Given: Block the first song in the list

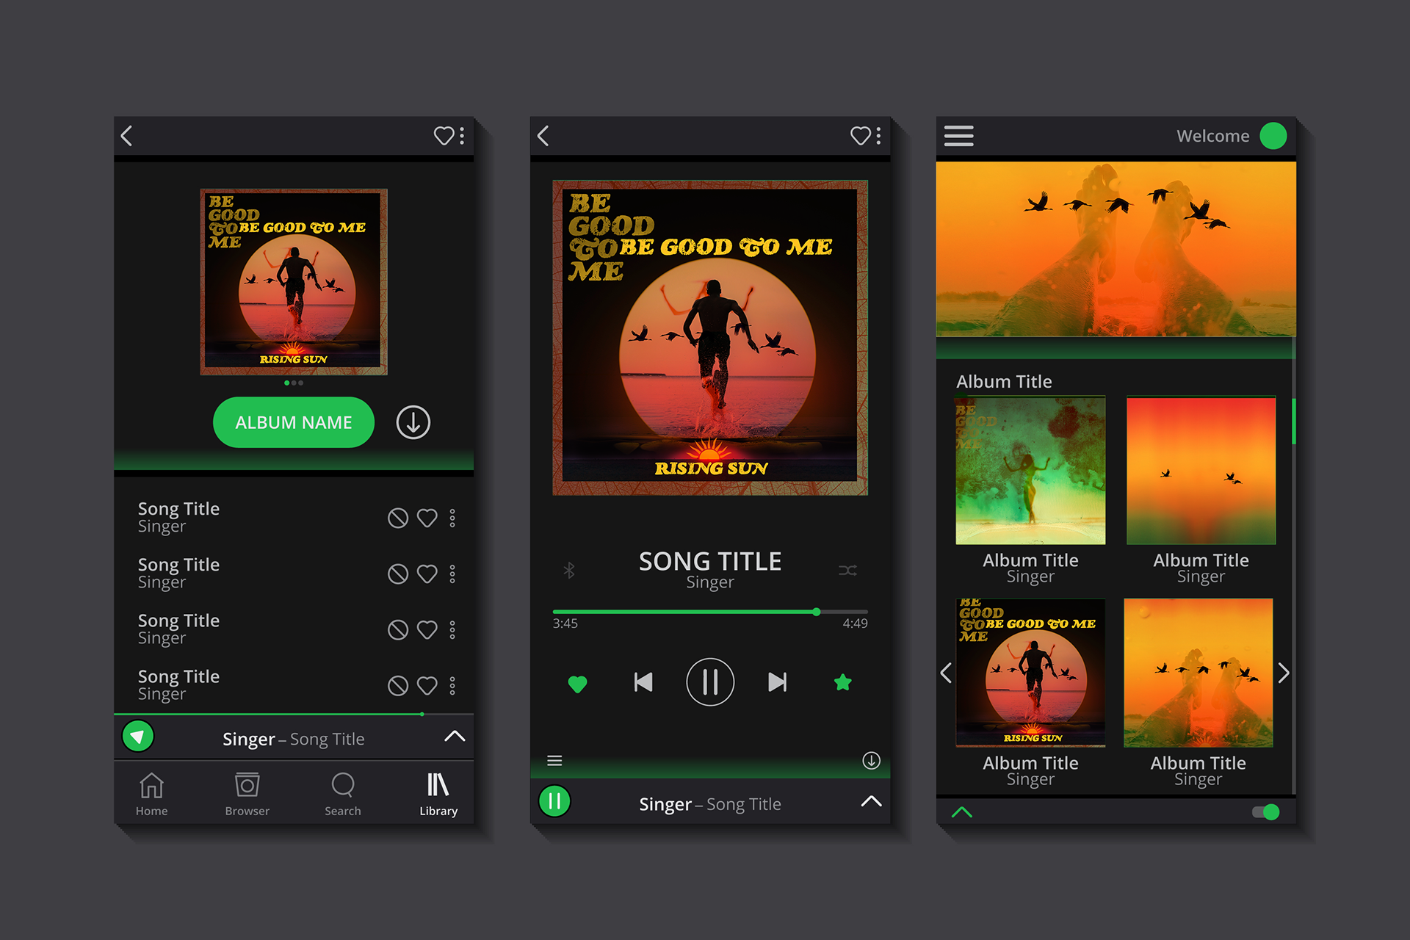Looking at the screenshot, I should point(398,518).
